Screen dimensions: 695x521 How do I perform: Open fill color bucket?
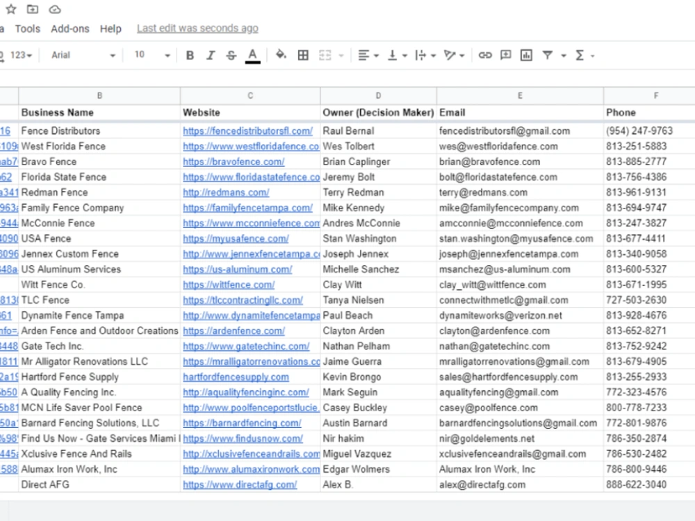point(281,55)
